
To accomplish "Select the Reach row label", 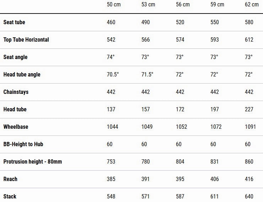I will click(10, 179).
